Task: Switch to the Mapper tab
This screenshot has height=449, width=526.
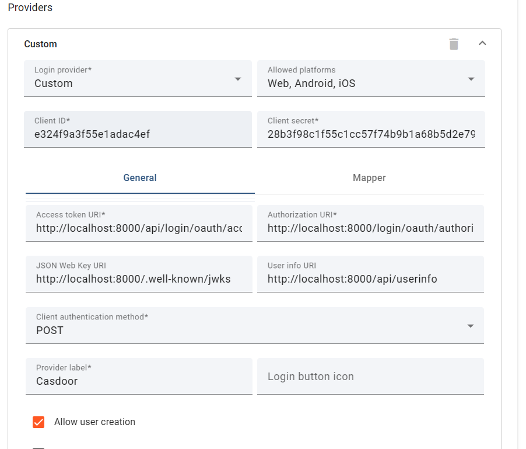Action: click(x=369, y=177)
